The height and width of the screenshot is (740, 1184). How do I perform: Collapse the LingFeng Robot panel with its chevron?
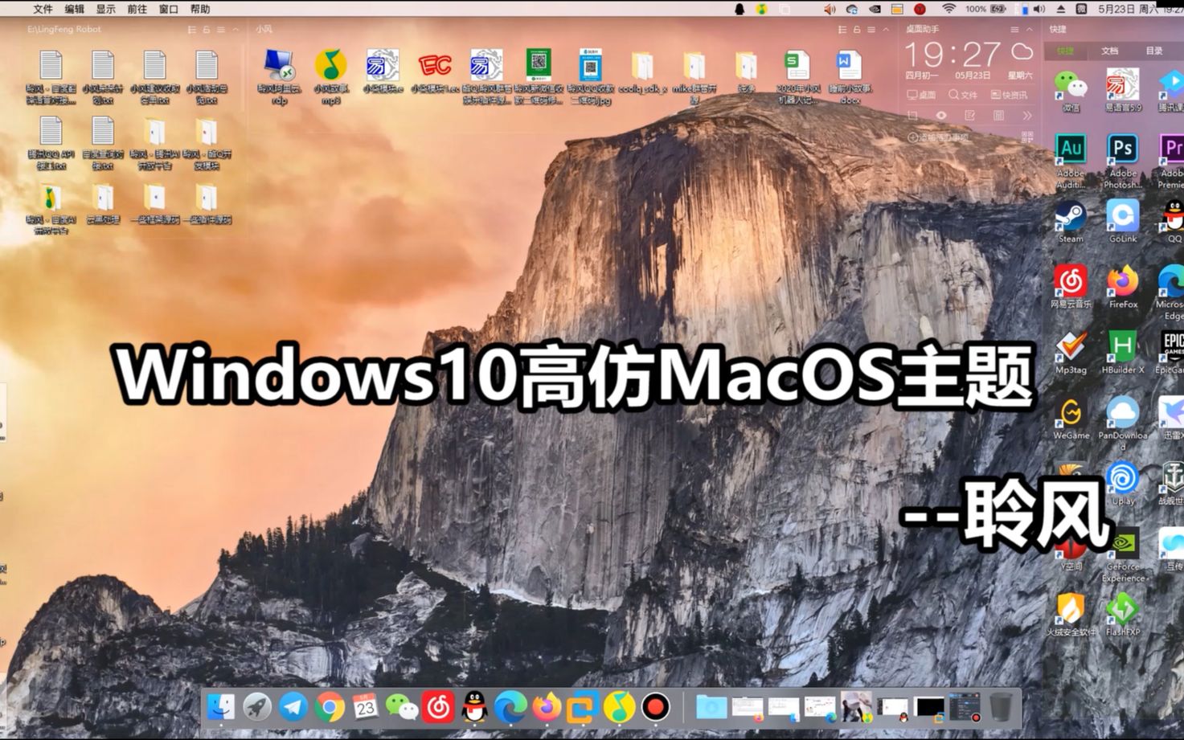pos(236,30)
